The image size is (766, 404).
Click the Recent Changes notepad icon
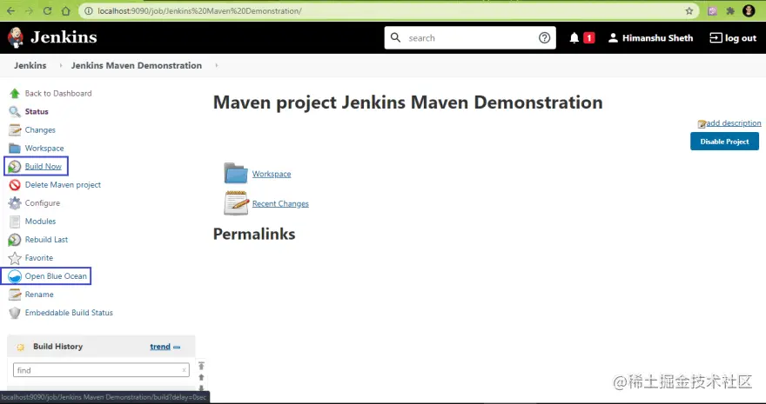coord(236,202)
